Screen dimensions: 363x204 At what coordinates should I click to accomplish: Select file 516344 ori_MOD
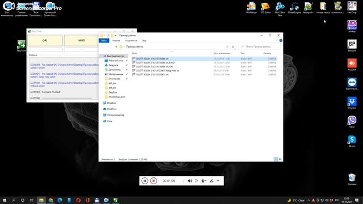(204, 63)
